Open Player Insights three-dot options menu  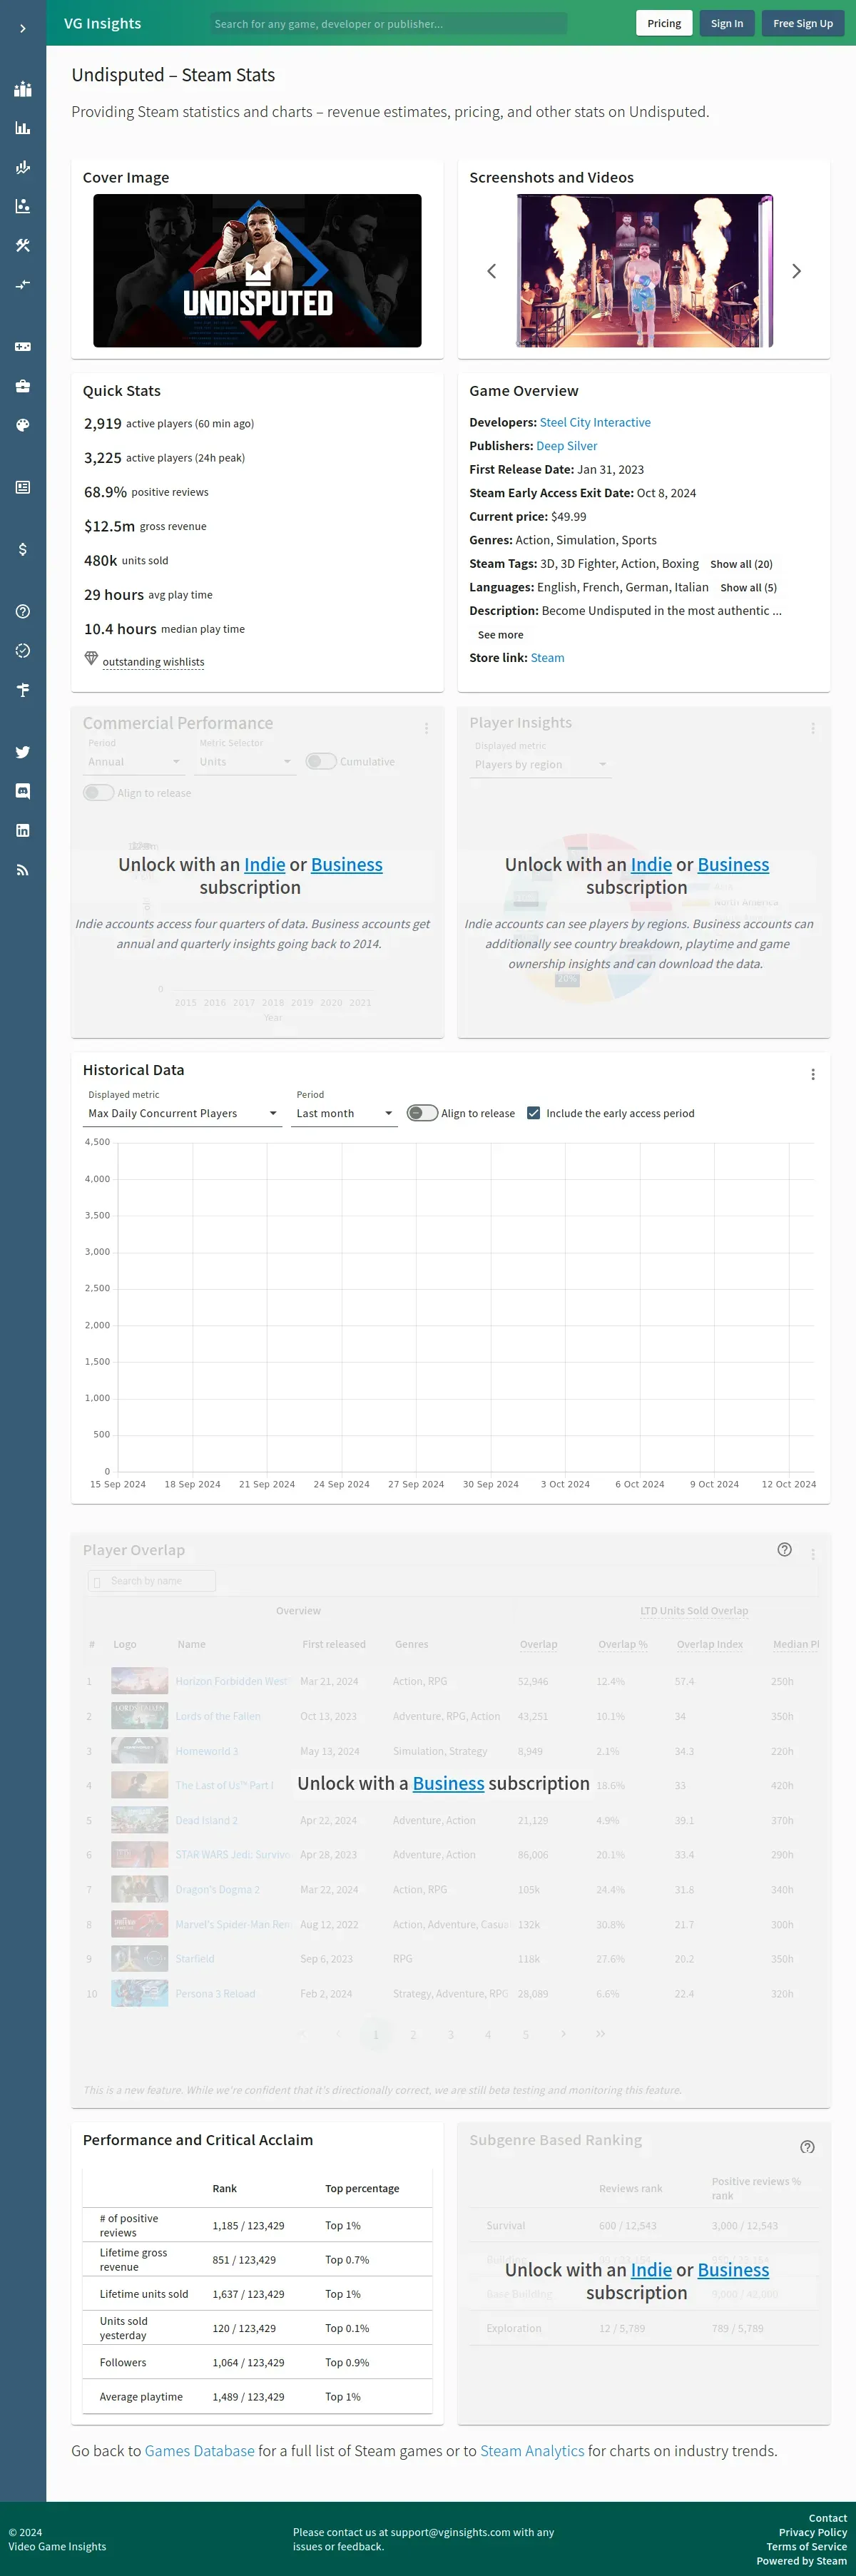(813, 728)
